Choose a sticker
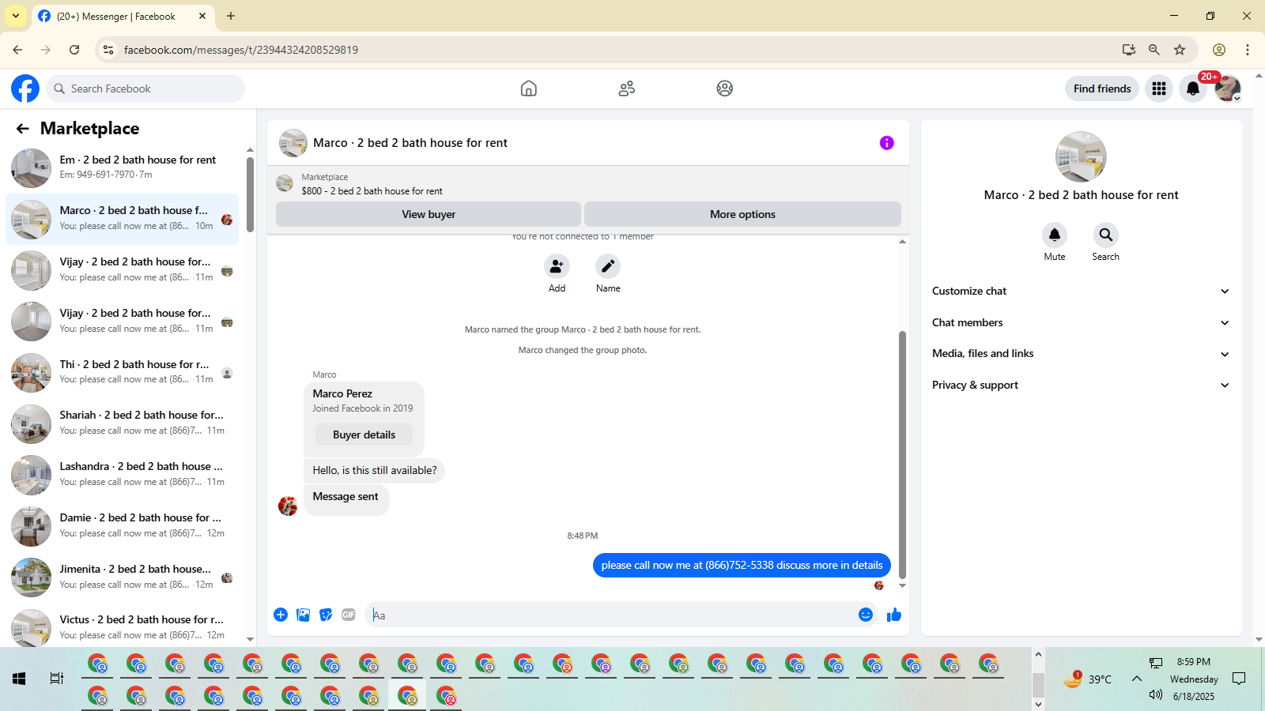This screenshot has height=711, width=1265. pos(326,615)
